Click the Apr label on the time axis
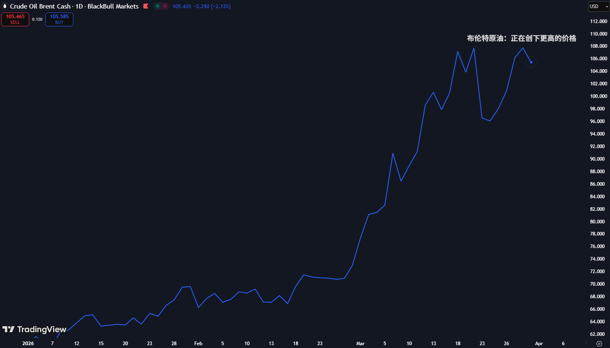This screenshot has width=610, height=348. (x=539, y=344)
